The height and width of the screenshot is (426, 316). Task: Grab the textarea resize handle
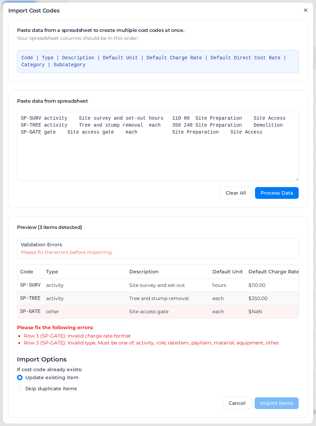tap(297, 179)
